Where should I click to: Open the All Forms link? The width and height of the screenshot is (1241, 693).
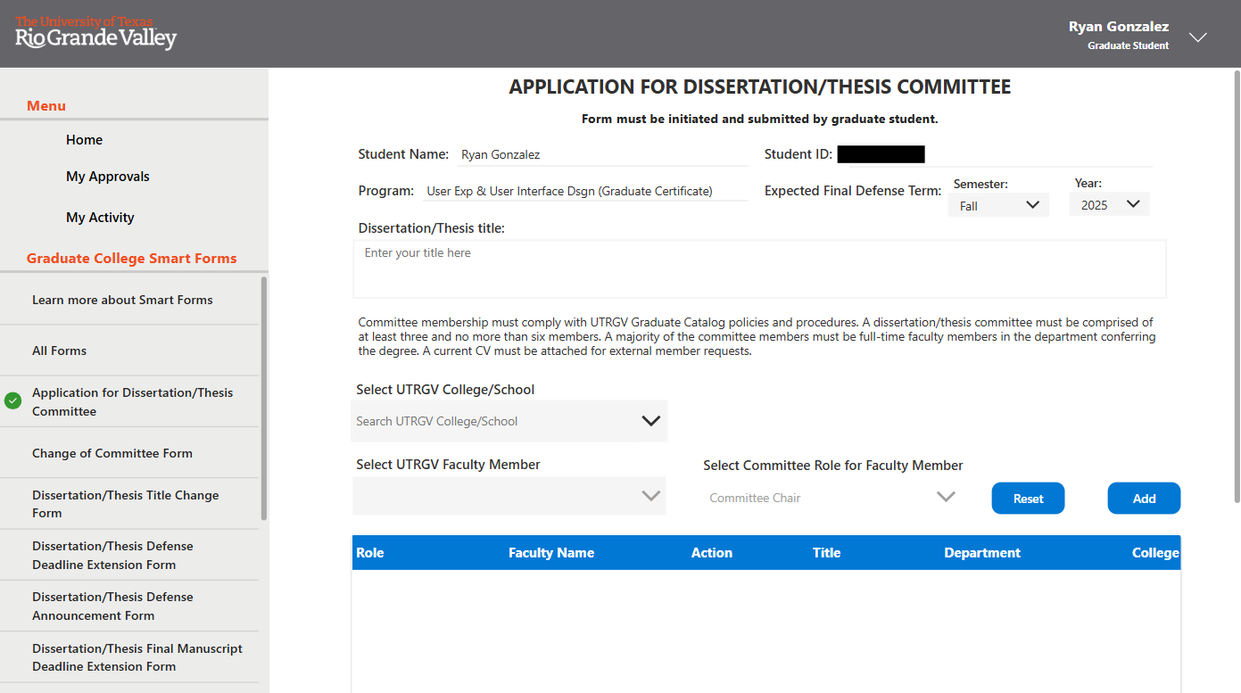[59, 351]
